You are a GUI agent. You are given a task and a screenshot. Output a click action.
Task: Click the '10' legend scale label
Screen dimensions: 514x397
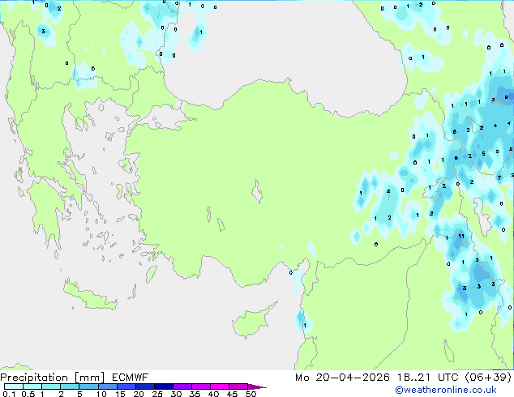(101, 394)
